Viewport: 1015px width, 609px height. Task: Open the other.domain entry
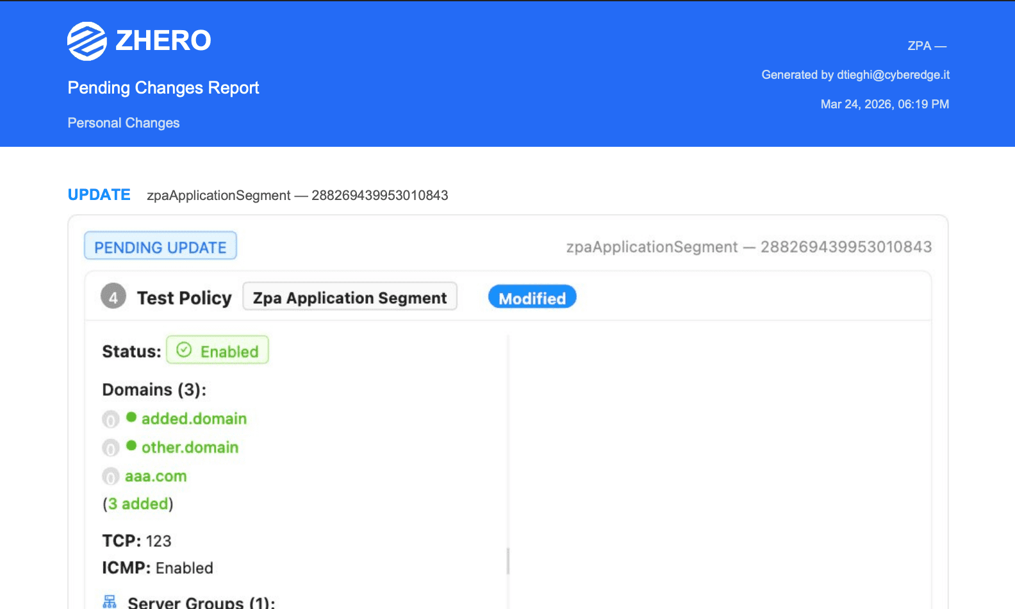point(190,447)
